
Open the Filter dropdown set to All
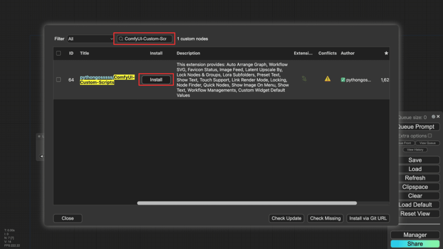tap(90, 38)
